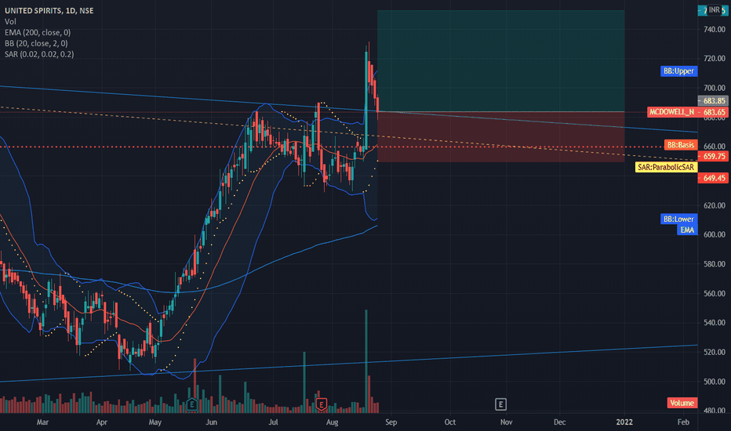Click the Jun label on time axis
Image resolution: width=731 pixels, height=431 pixels.
[212, 422]
